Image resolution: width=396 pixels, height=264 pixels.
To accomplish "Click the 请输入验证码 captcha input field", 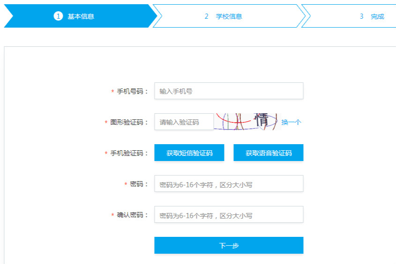I will [x=184, y=122].
